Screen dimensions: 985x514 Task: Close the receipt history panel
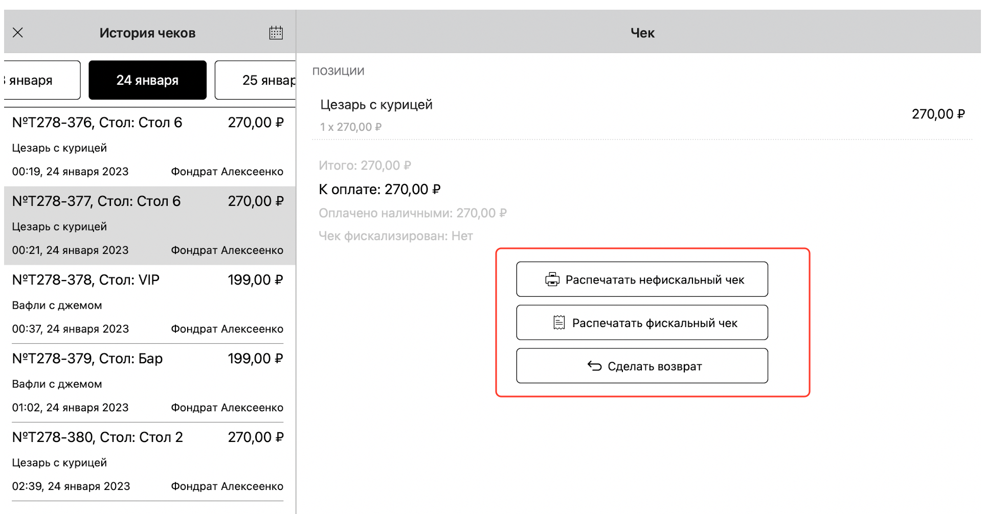[18, 33]
